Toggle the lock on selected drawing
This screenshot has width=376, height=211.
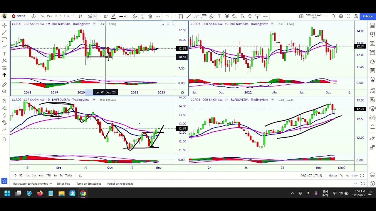click(x=142, y=16)
